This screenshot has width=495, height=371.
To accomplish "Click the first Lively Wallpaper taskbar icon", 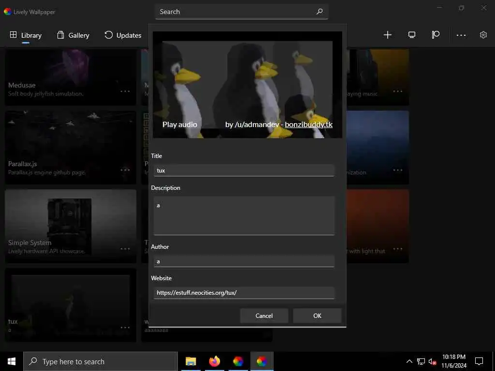I will pos(238,361).
